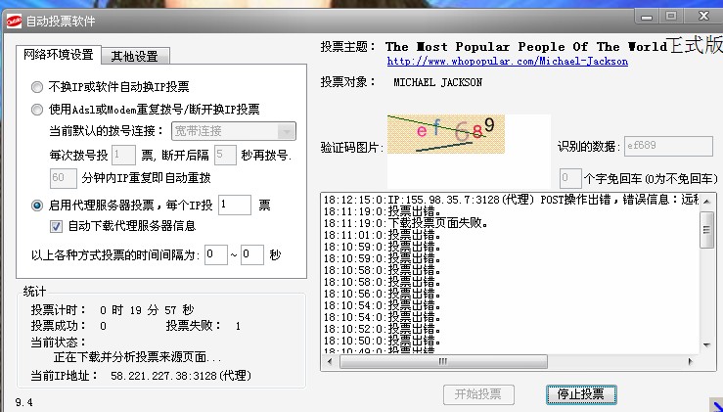This screenshot has height=412, width=723.
Task: Click the 个字免回车 character count field
Action: pos(570,178)
